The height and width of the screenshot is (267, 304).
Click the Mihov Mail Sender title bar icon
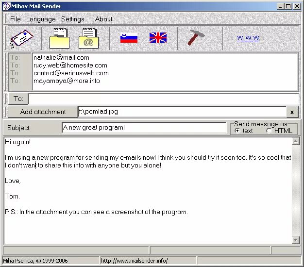tap(6, 6)
